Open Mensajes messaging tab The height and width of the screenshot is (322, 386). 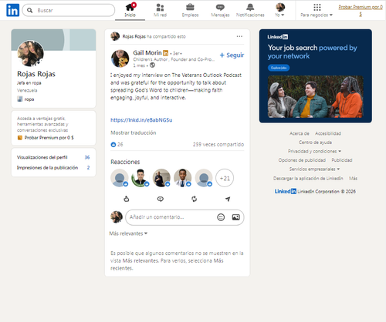(220, 10)
